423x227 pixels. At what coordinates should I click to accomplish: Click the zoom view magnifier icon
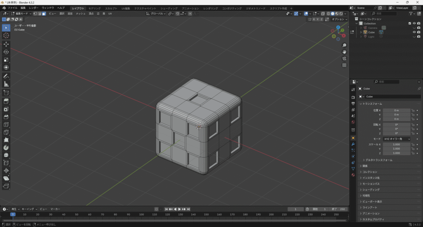[x=344, y=45]
